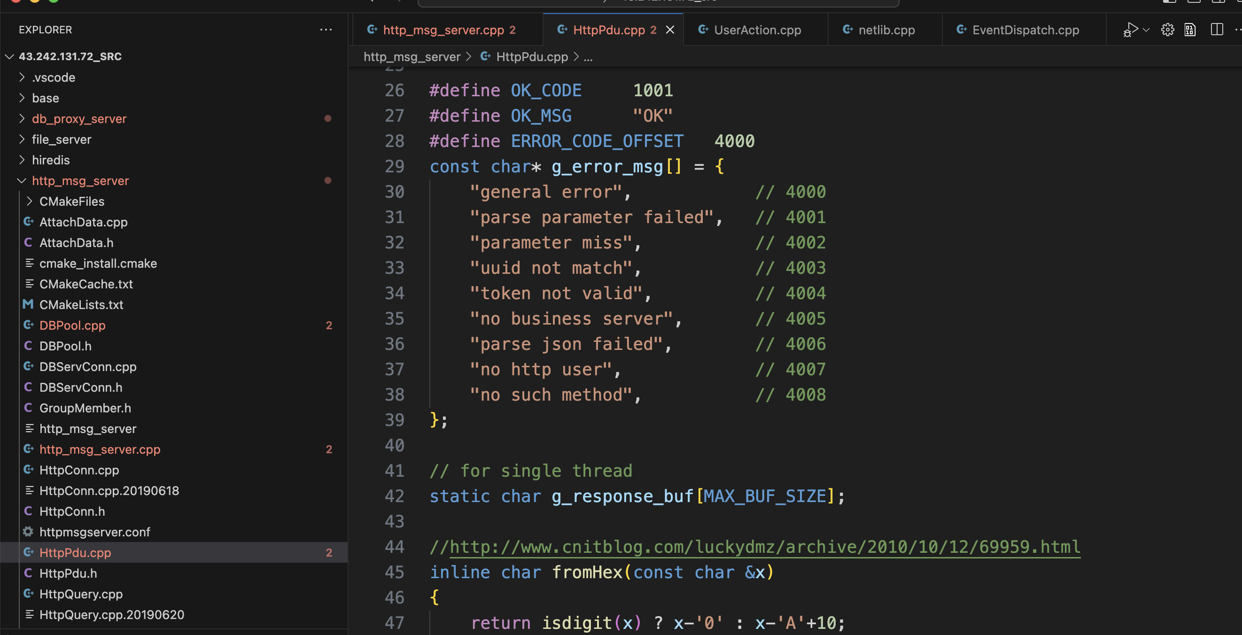Expand the db_proxy_server folder

pos(174,119)
